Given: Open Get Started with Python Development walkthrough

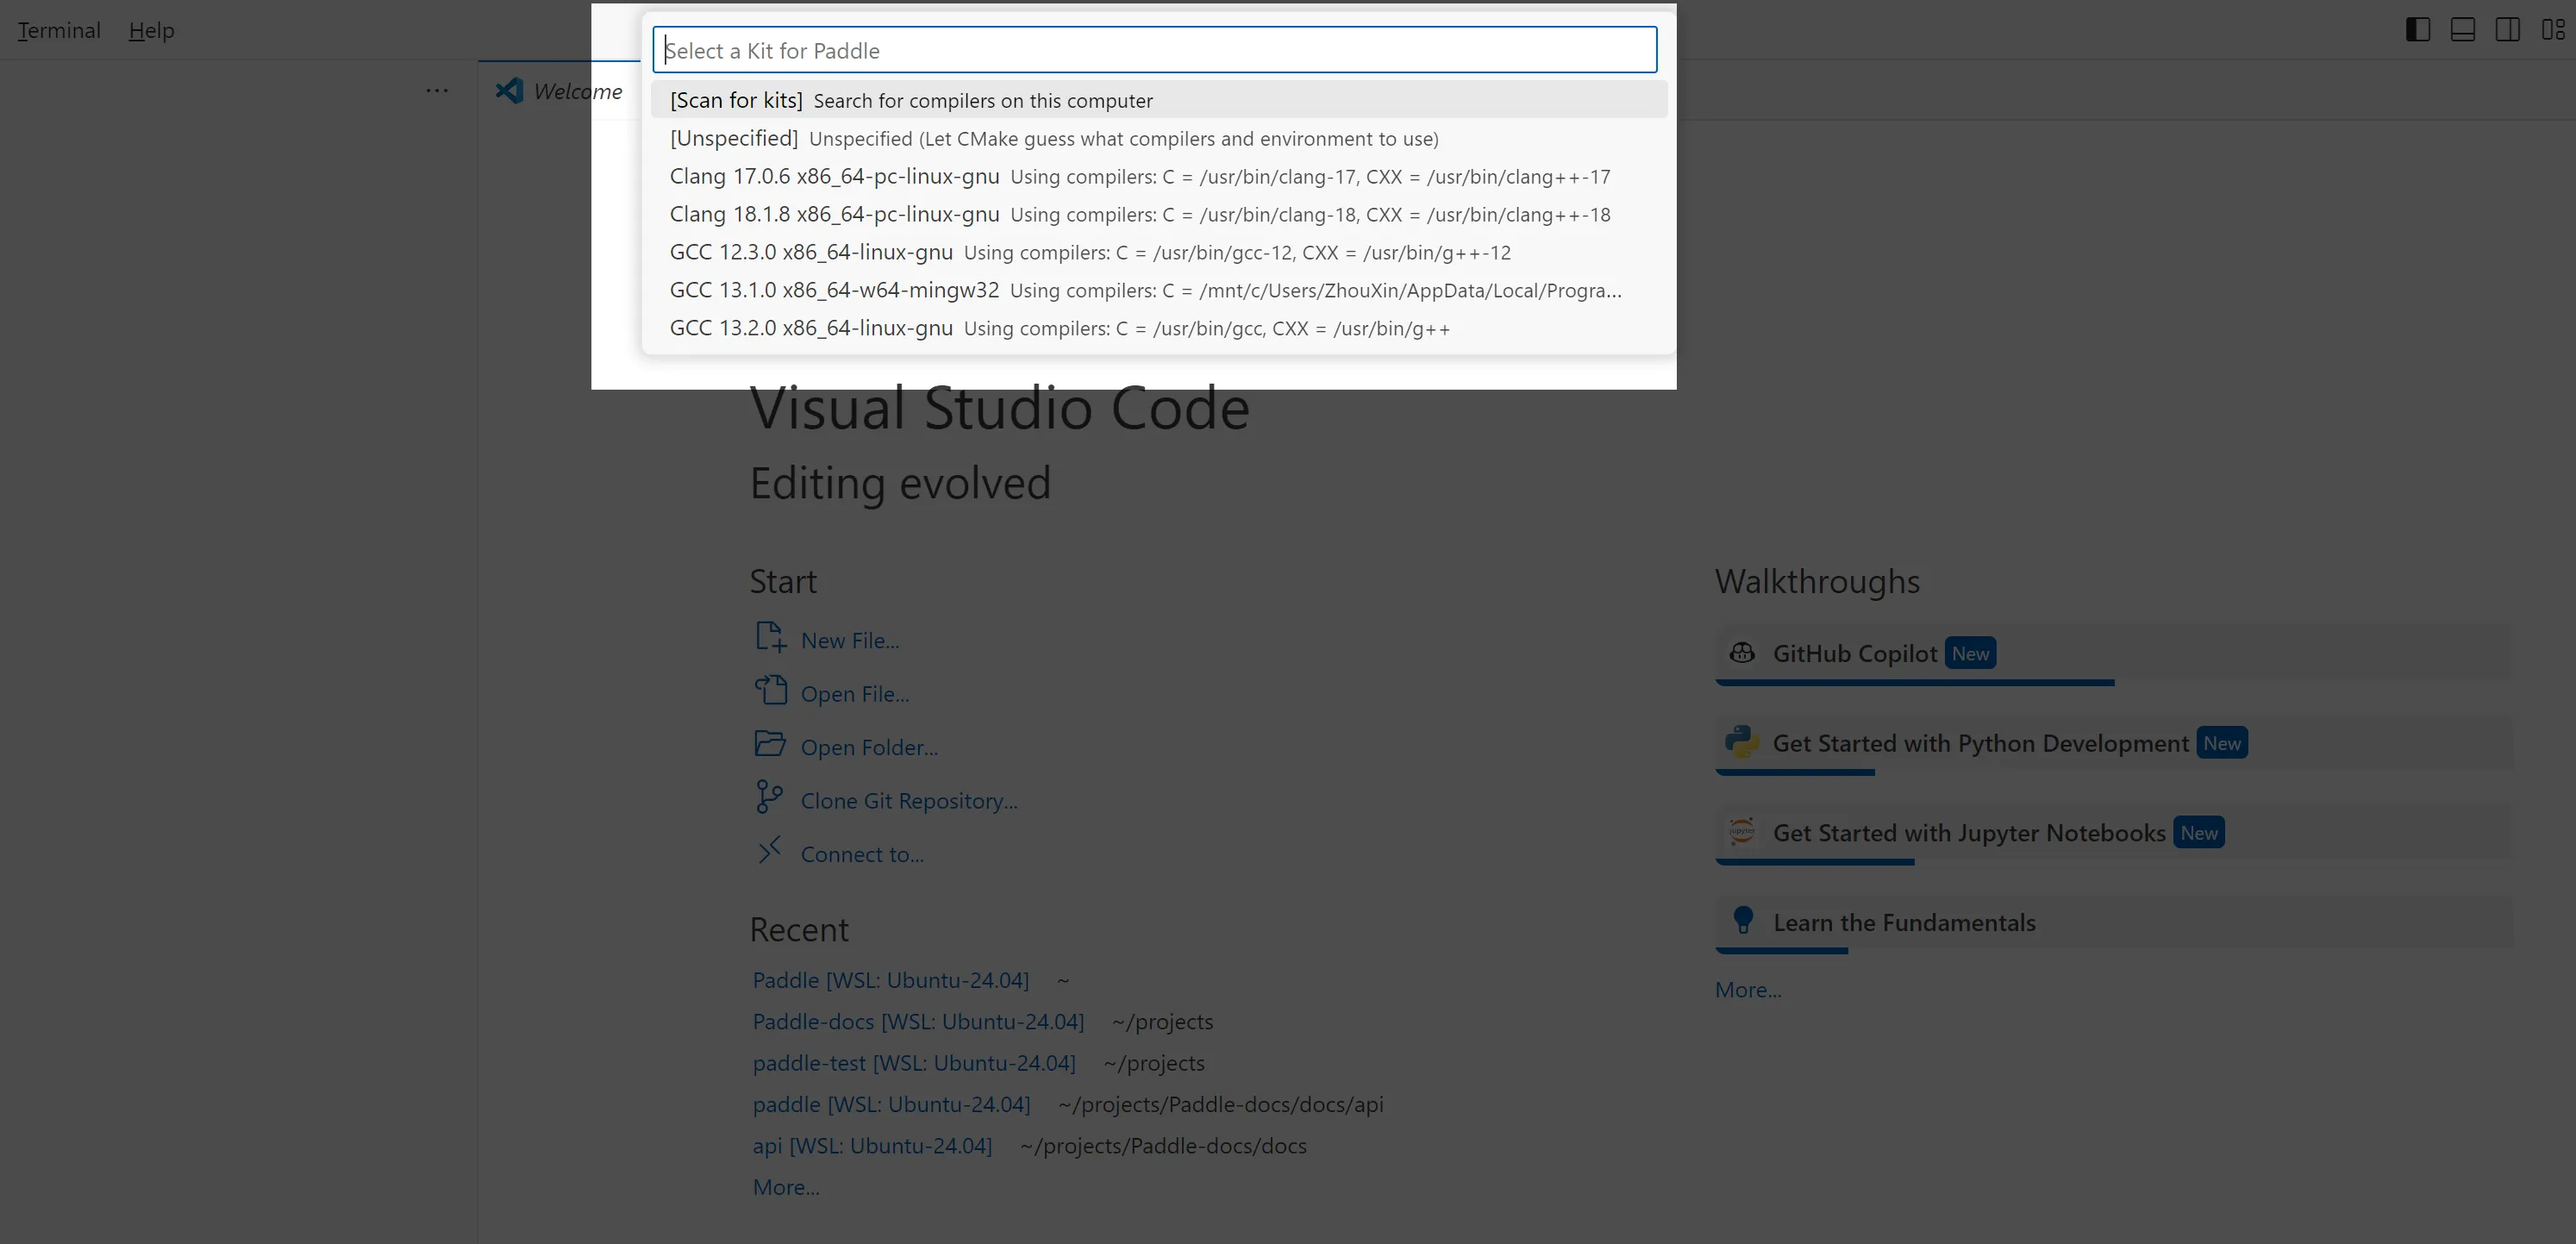Looking at the screenshot, I should pyautogui.click(x=2114, y=744).
